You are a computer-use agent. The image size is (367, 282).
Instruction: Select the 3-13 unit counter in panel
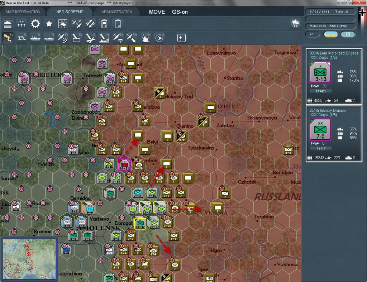click(x=320, y=72)
